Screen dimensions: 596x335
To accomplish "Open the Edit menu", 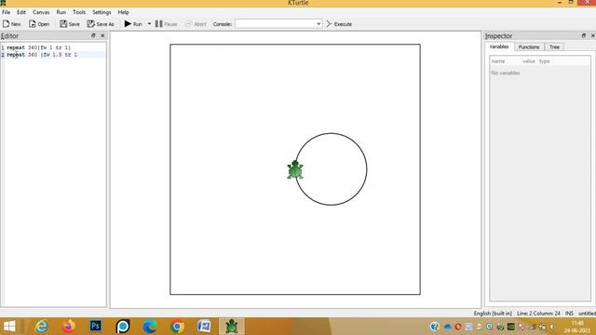I will pos(21,12).
